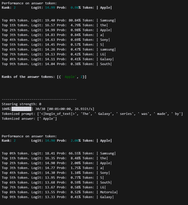Click the South token in the 13.68 row
The height and width of the screenshot is (205, 188).
(105, 182)
